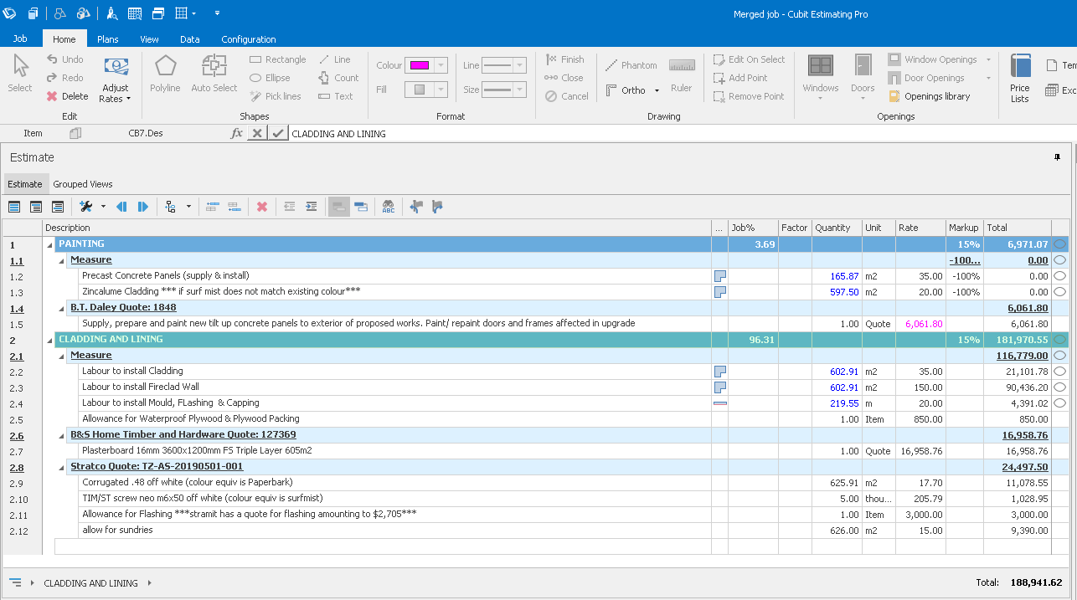Click the increase indent icon in Estimate toolbar
This screenshot has height=600, width=1077.
tap(311, 207)
